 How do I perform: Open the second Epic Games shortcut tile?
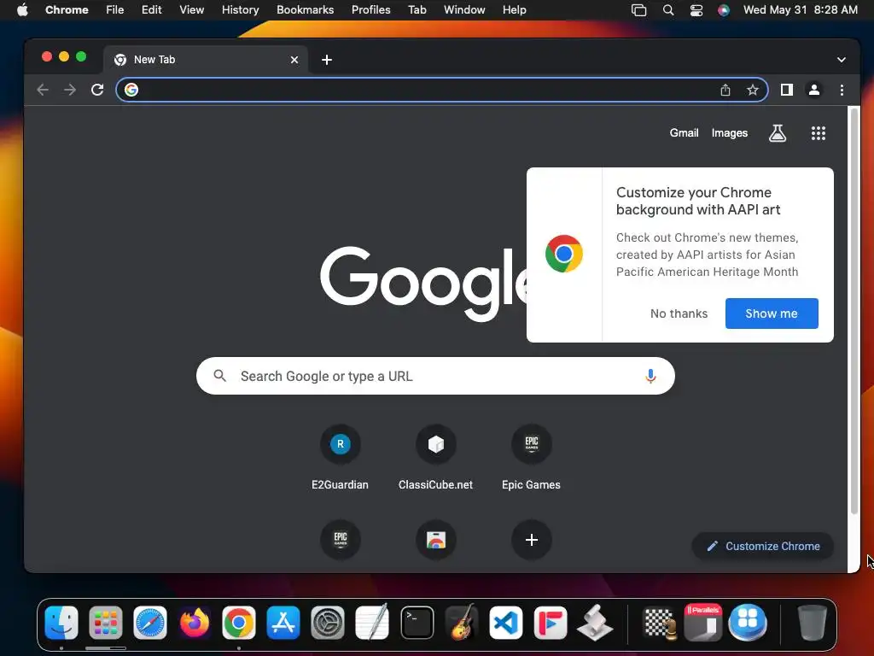click(341, 540)
